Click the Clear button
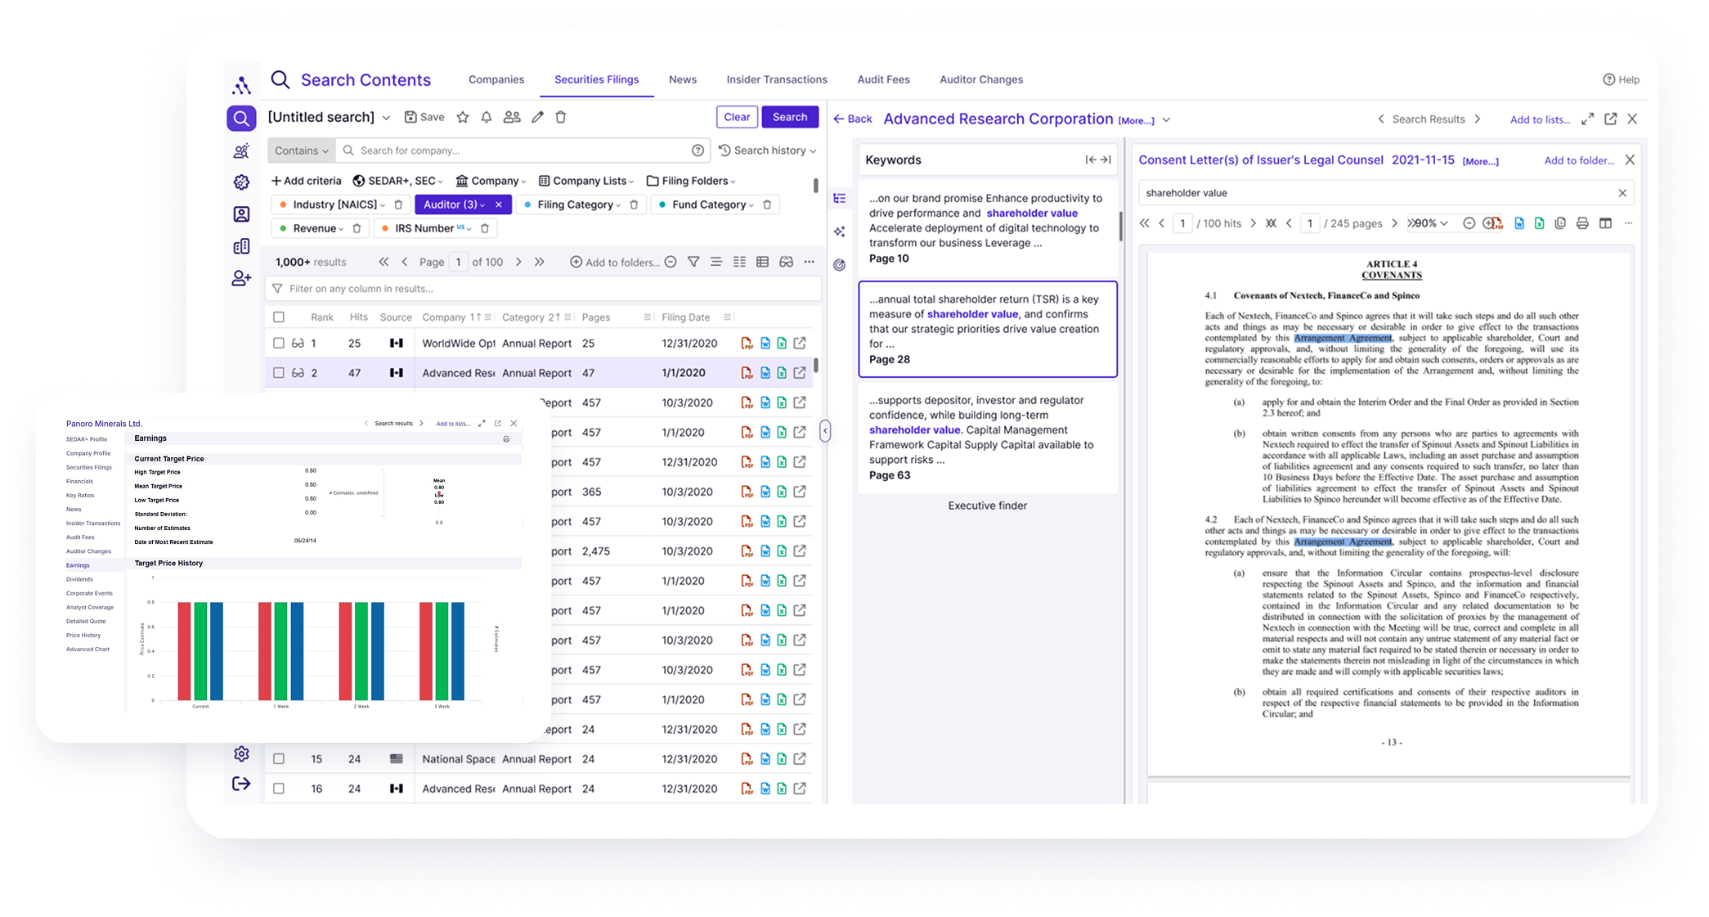The image size is (1709, 917). tap(737, 117)
